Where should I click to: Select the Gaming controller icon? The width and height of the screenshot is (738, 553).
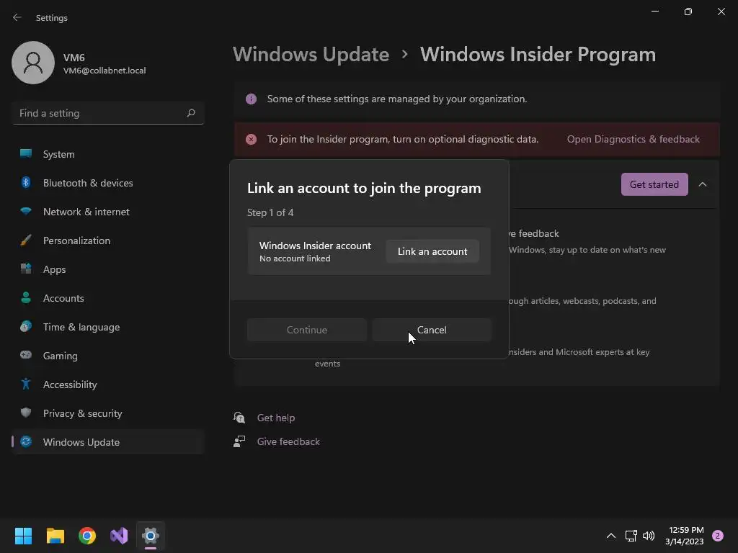[x=26, y=355]
